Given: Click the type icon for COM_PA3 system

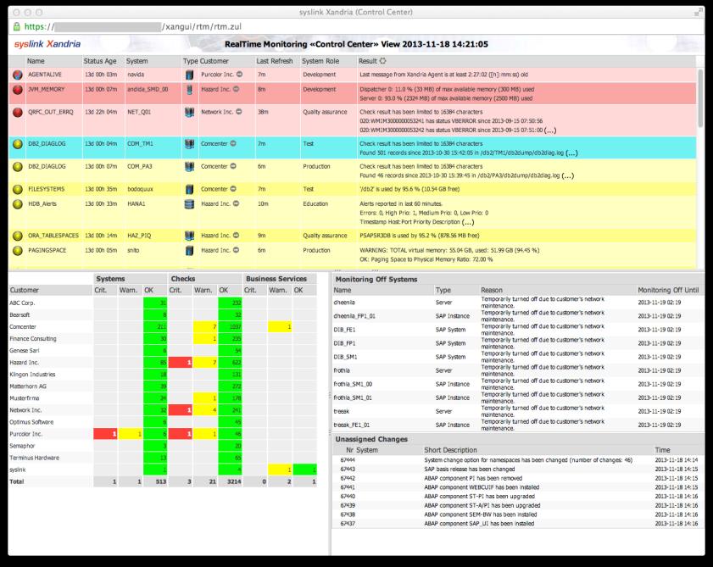Looking at the screenshot, I should pyautogui.click(x=190, y=166).
